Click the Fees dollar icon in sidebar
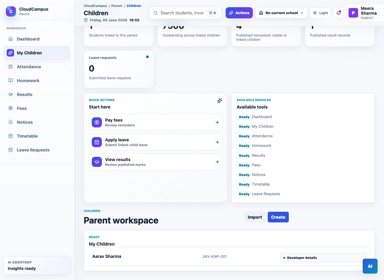Image resolution: width=384 pixels, height=280 pixels. tap(11, 108)
